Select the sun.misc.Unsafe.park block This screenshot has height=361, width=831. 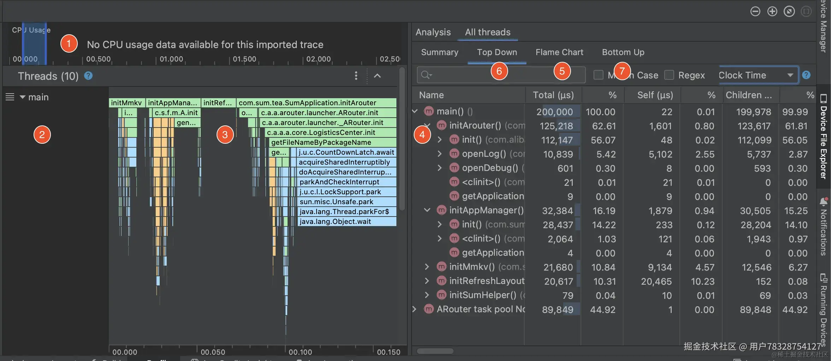click(346, 202)
